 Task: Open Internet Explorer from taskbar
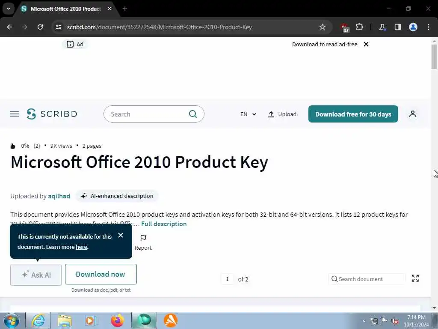tap(38, 320)
